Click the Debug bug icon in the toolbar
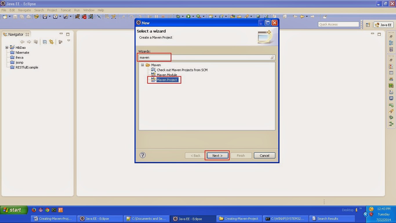This screenshot has width=396, height=223. point(178,17)
